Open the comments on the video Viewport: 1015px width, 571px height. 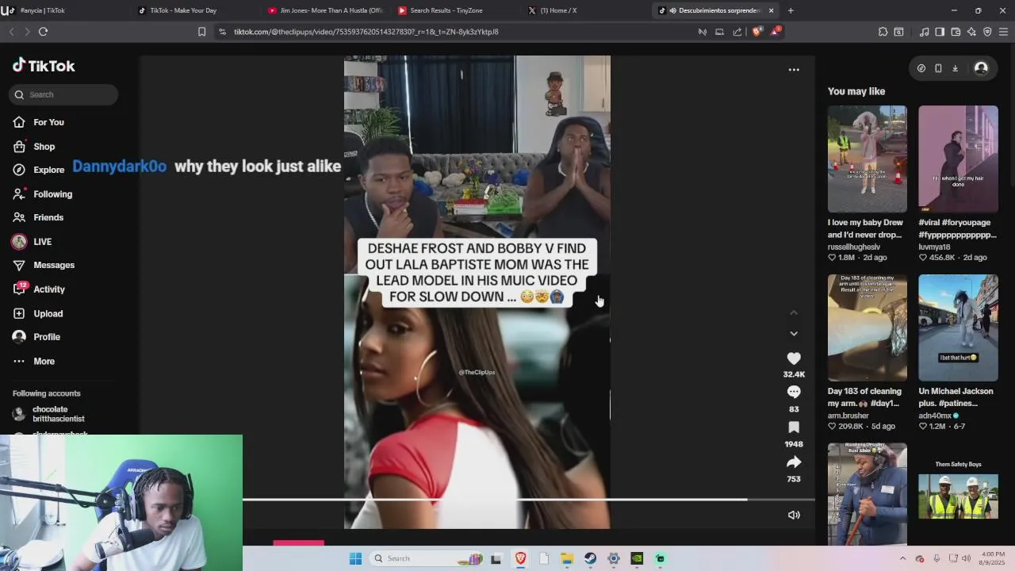pos(794,392)
